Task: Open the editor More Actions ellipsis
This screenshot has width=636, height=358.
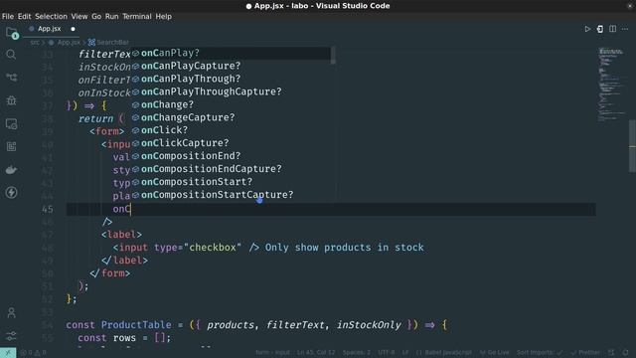Action: click(x=625, y=29)
